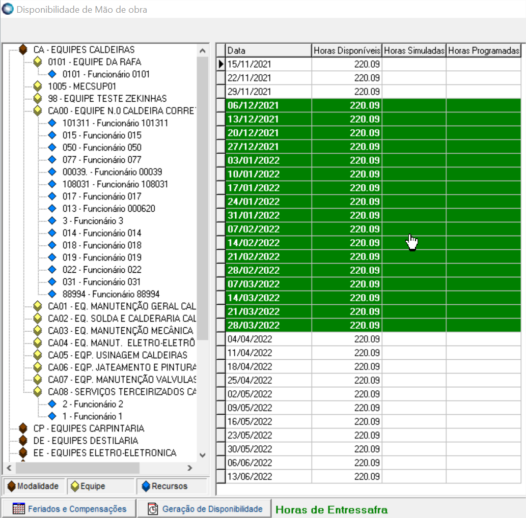Image resolution: width=526 pixels, height=518 pixels.
Task: Click Horas Disponíveis value in 29/11/2021 row
Action: (x=347, y=92)
